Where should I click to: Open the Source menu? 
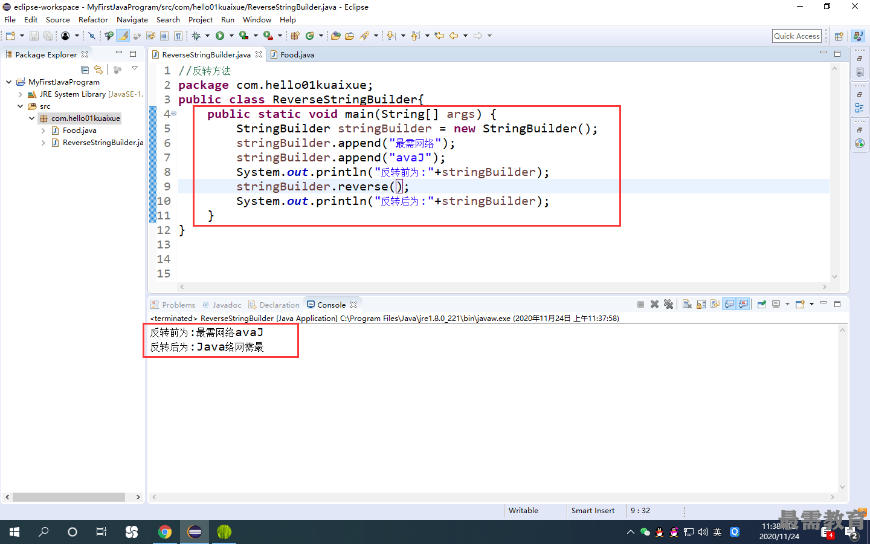coord(58,19)
